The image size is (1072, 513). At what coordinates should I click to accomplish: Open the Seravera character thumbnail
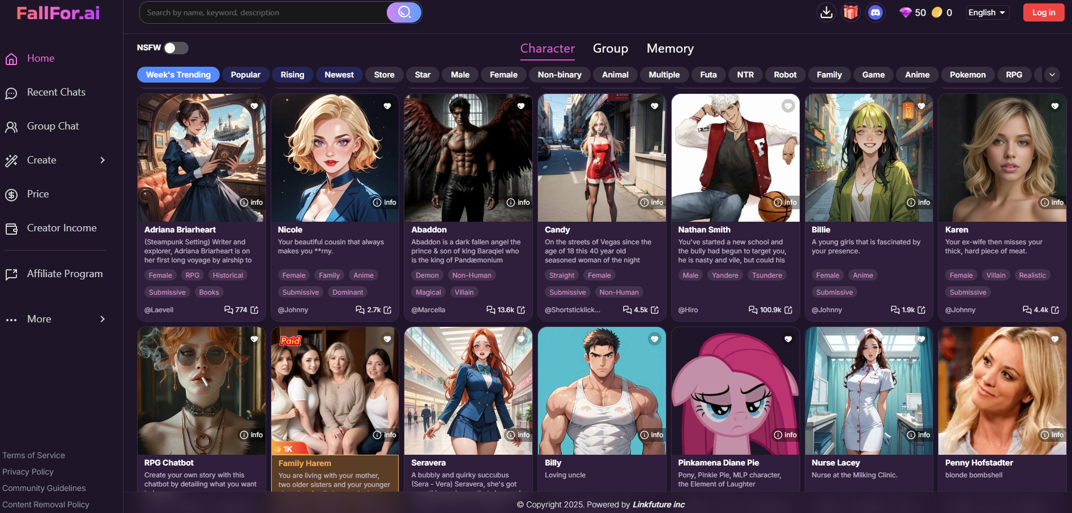(x=468, y=391)
